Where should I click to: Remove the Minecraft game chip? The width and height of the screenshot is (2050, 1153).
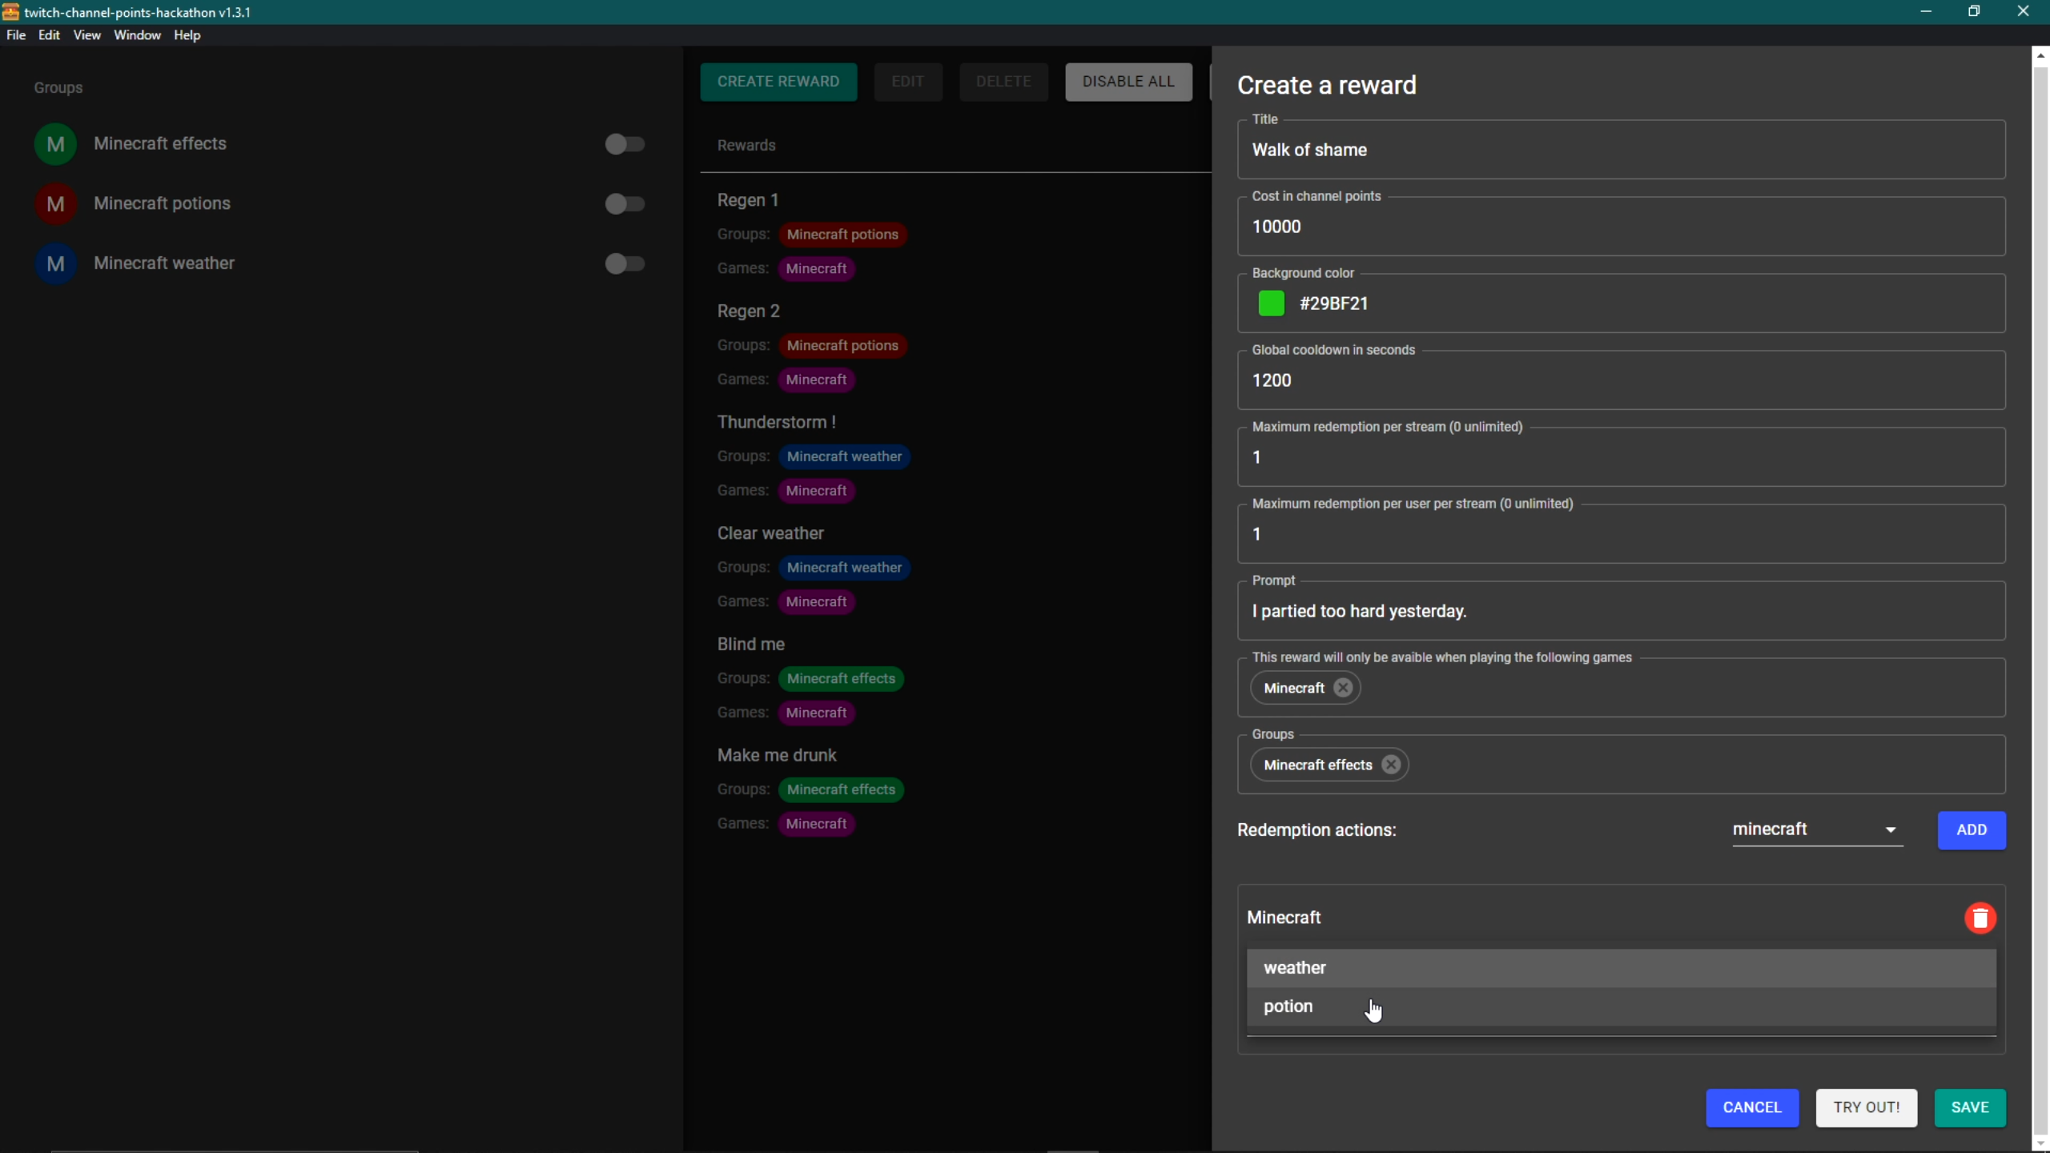1343,688
